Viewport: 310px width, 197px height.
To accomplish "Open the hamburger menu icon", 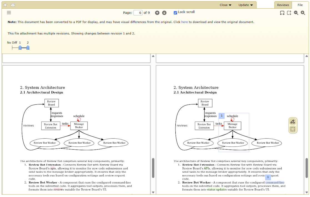I will pyautogui.click(x=9, y=13).
